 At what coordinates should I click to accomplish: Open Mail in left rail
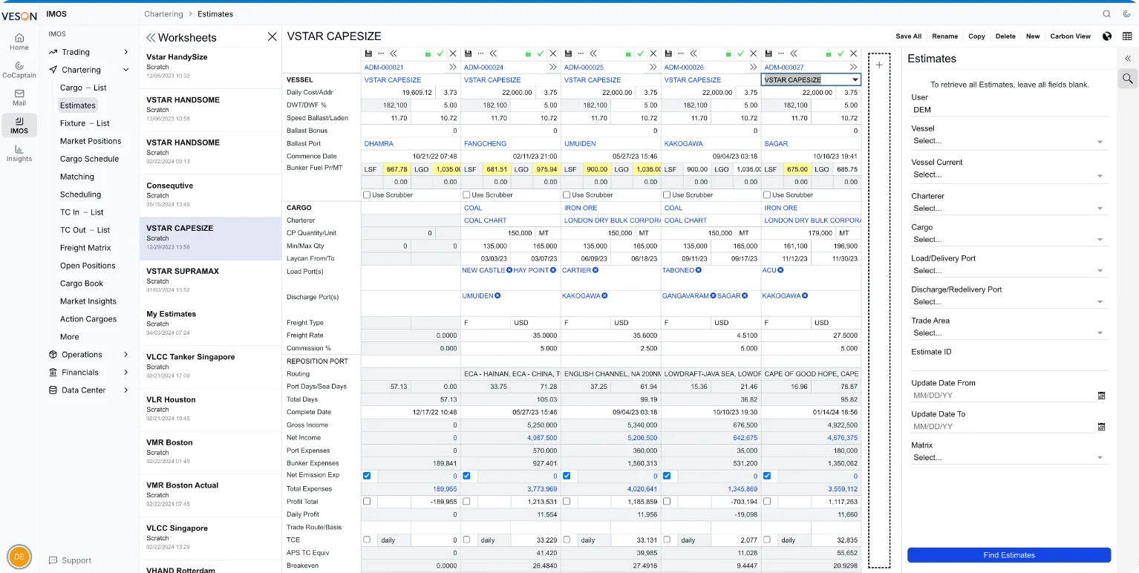click(19, 97)
